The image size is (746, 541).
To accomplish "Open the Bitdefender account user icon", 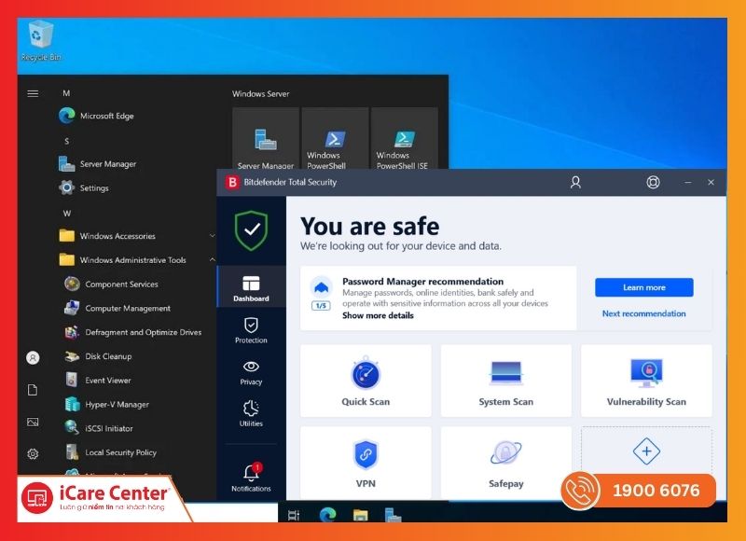I will [575, 182].
